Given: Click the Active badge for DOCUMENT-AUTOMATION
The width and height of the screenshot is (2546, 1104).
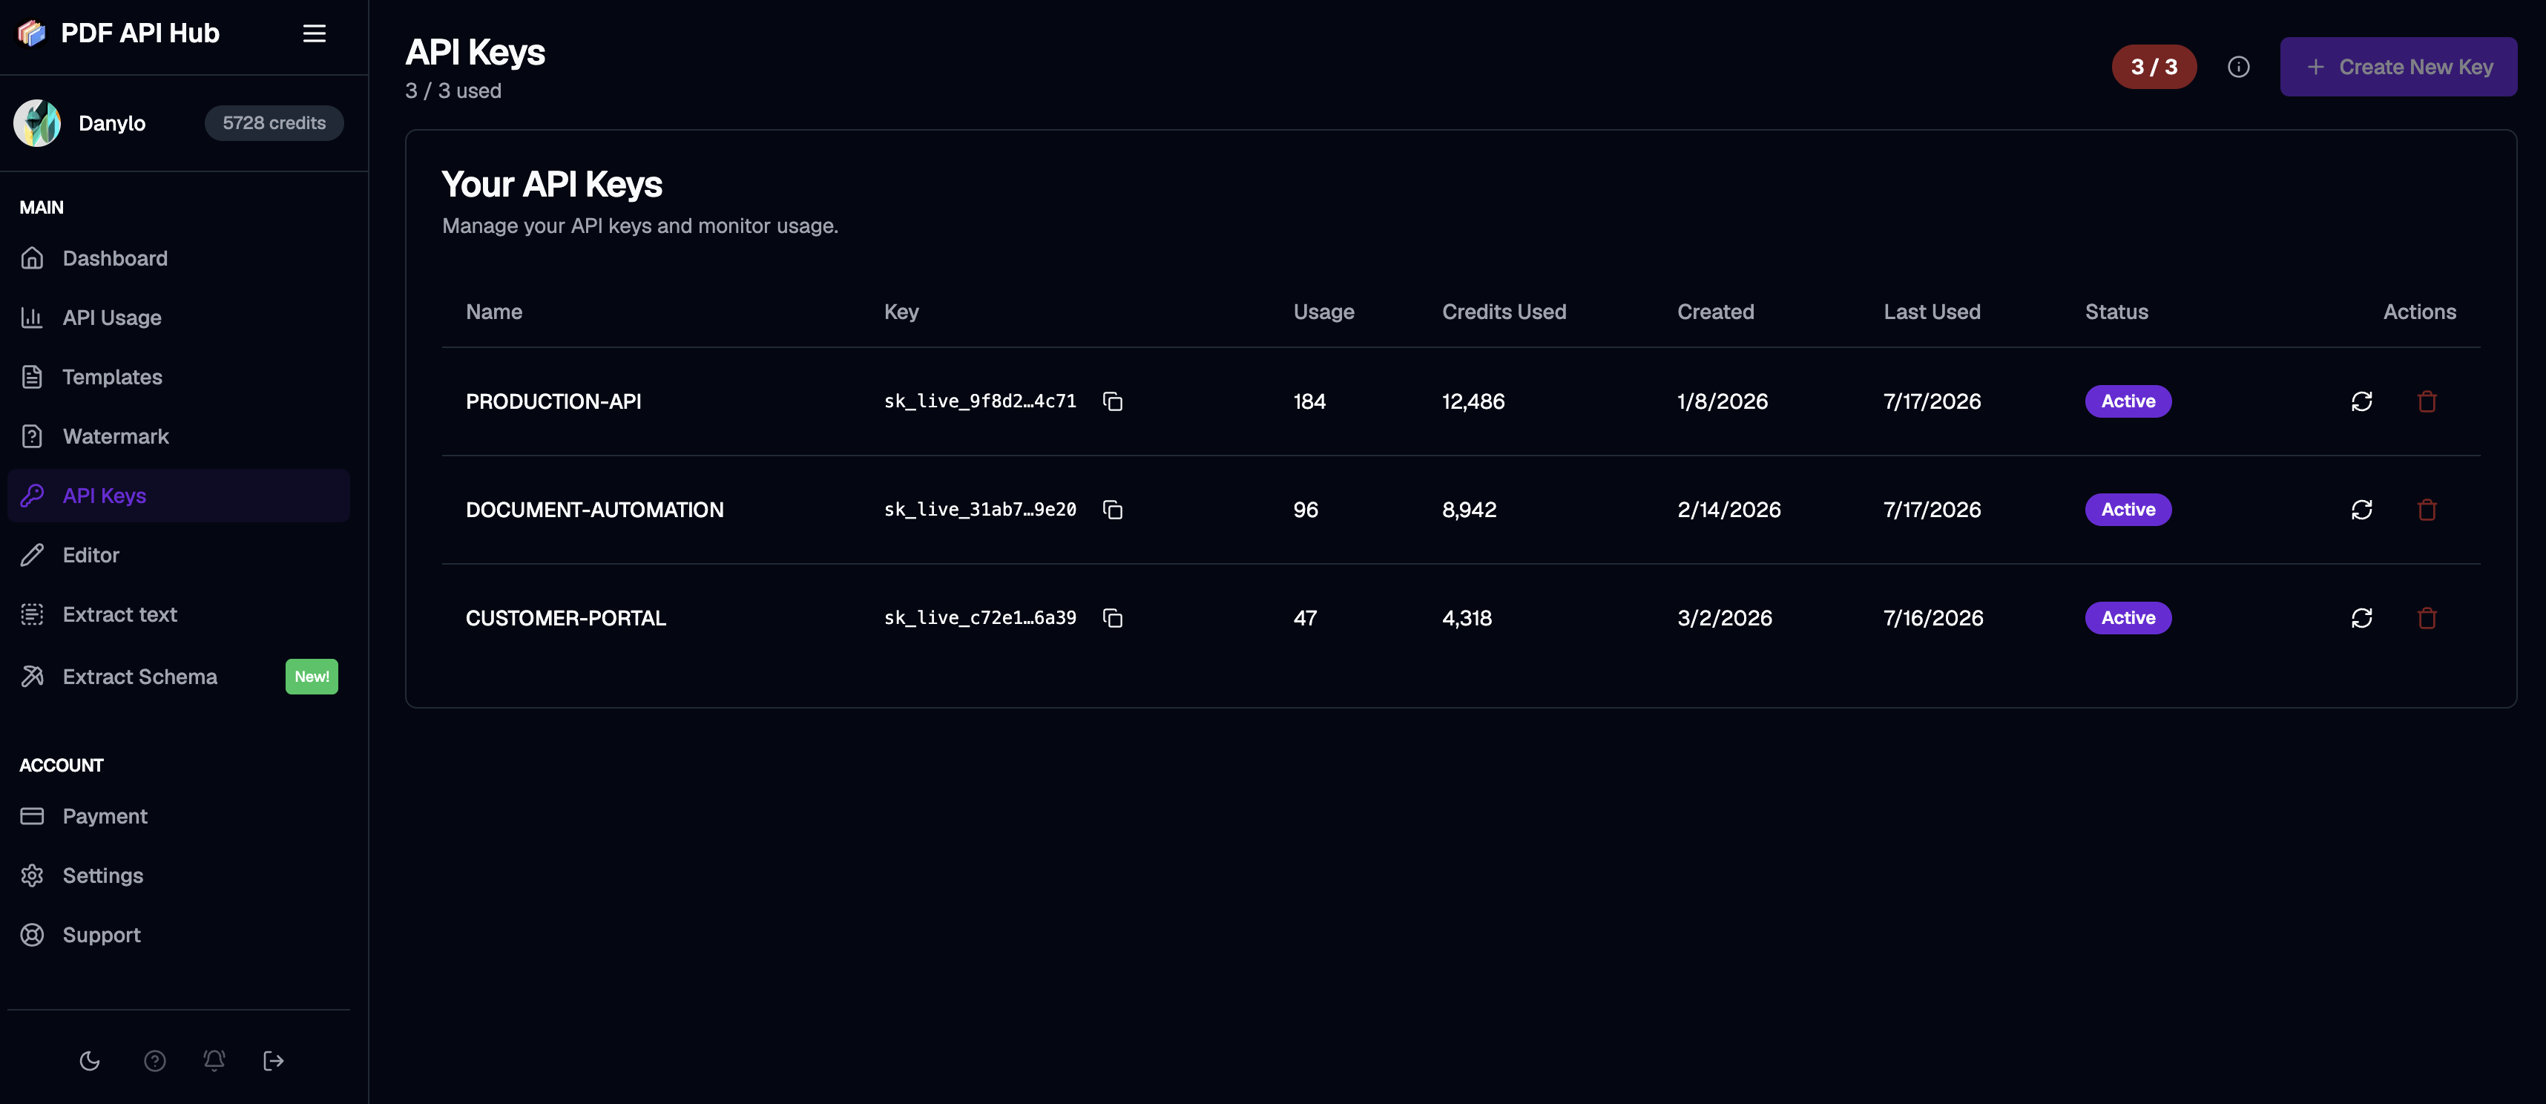Looking at the screenshot, I should click(2128, 509).
